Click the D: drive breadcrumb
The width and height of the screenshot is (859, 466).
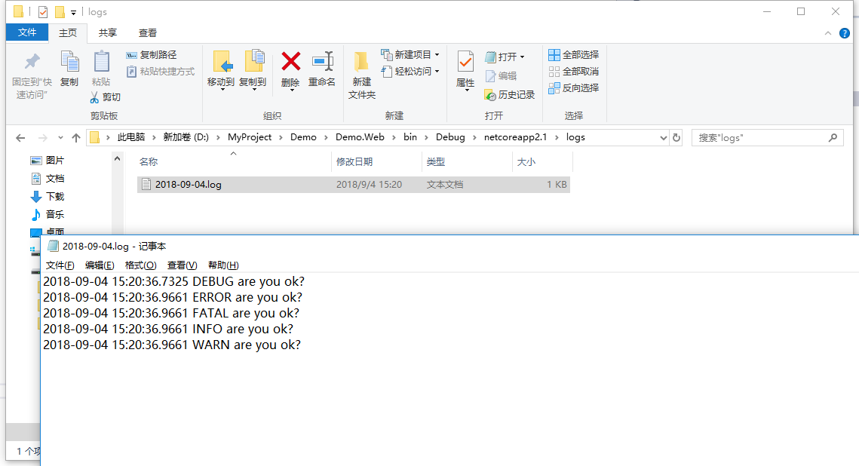click(x=186, y=137)
